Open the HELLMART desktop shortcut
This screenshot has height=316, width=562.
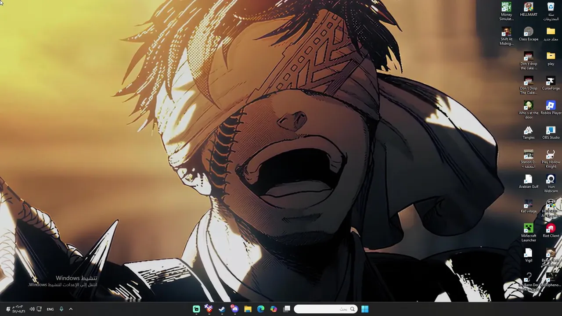click(529, 10)
